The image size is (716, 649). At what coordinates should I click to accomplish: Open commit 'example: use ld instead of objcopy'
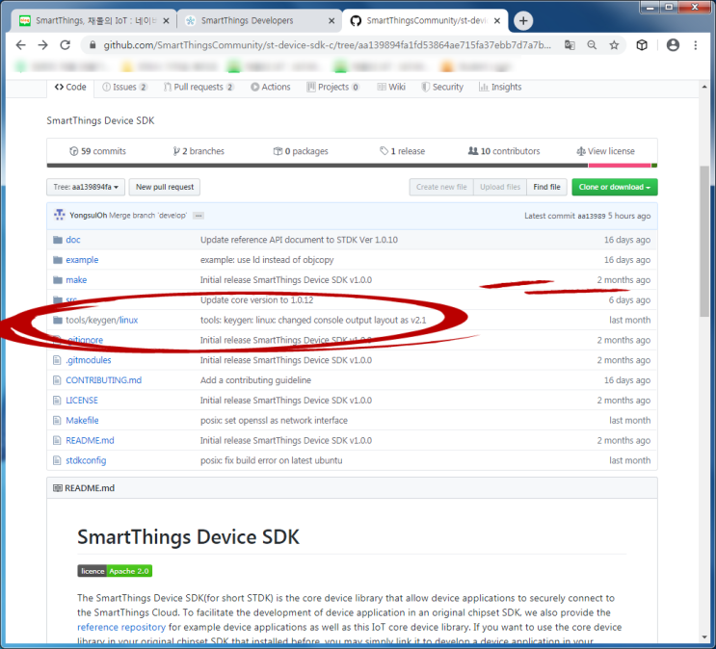pyautogui.click(x=267, y=260)
